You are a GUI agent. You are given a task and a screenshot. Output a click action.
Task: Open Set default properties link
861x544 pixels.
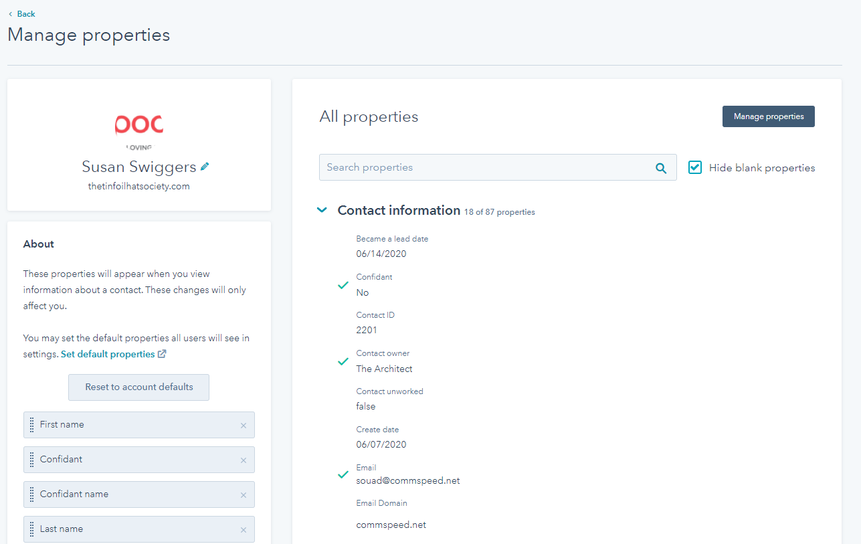pyautogui.click(x=108, y=354)
